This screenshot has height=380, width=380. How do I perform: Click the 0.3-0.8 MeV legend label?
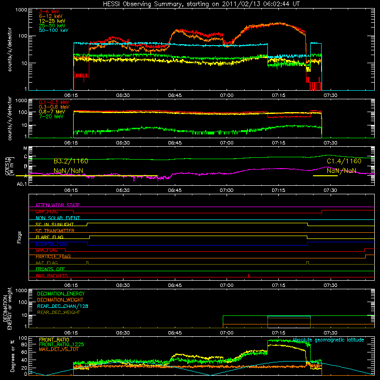click(54, 107)
